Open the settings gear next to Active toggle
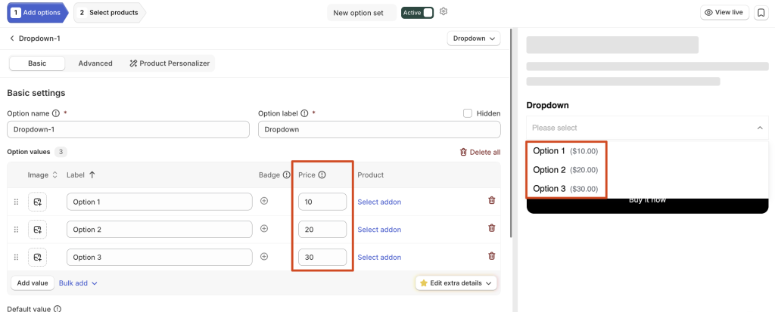The width and height of the screenshot is (775, 312). tap(444, 11)
